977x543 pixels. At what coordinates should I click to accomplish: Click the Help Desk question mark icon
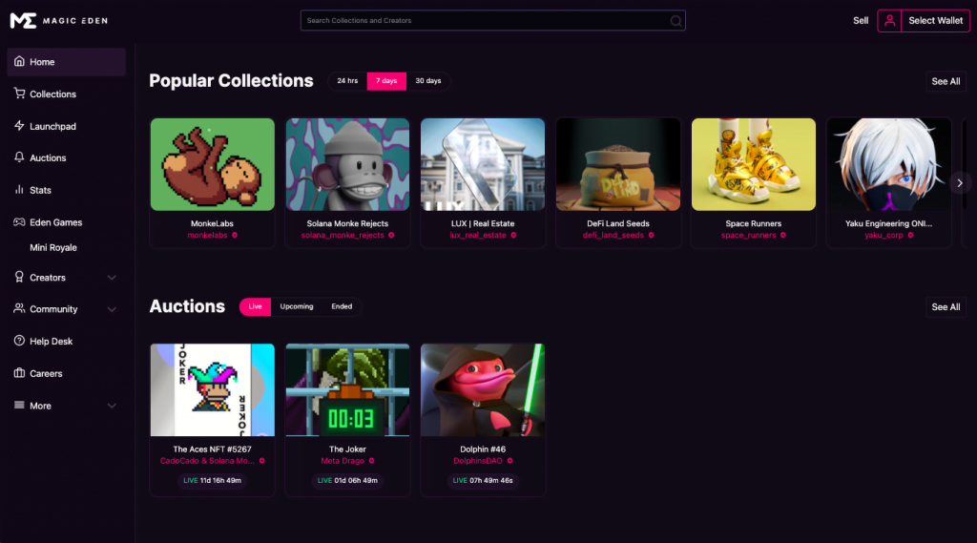point(19,341)
